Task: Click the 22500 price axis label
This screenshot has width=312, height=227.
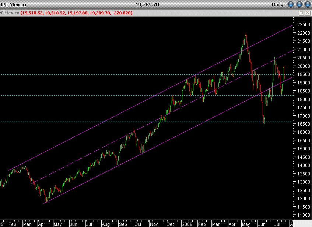Action: click(304, 24)
